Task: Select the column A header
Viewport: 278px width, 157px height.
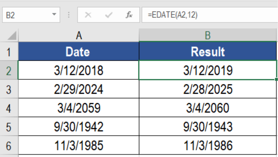Action: (x=79, y=35)
